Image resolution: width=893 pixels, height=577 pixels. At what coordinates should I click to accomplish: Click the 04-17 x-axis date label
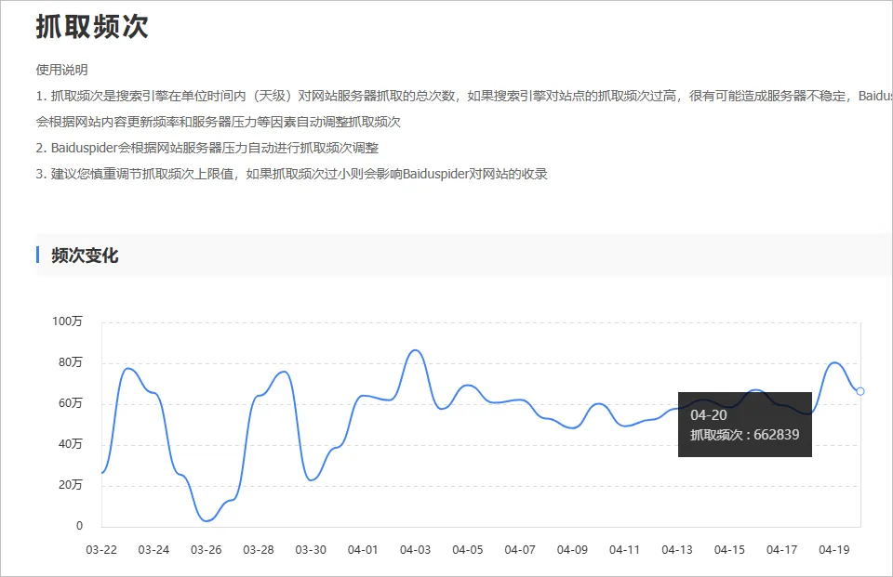tap(782, 550)
